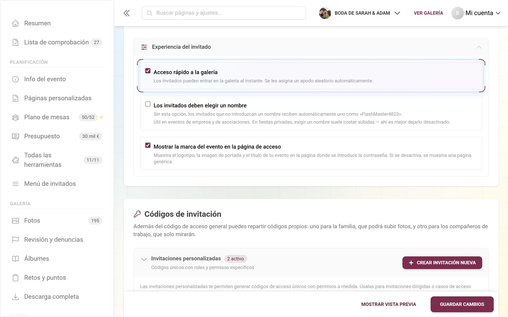The width and height of the screenshot is (508, 317).
Task: Click the Retos y puntos clipboard icon
Action: 16,278
